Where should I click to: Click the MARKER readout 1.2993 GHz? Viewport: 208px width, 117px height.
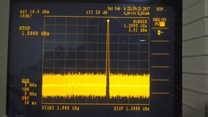(135, 26)
